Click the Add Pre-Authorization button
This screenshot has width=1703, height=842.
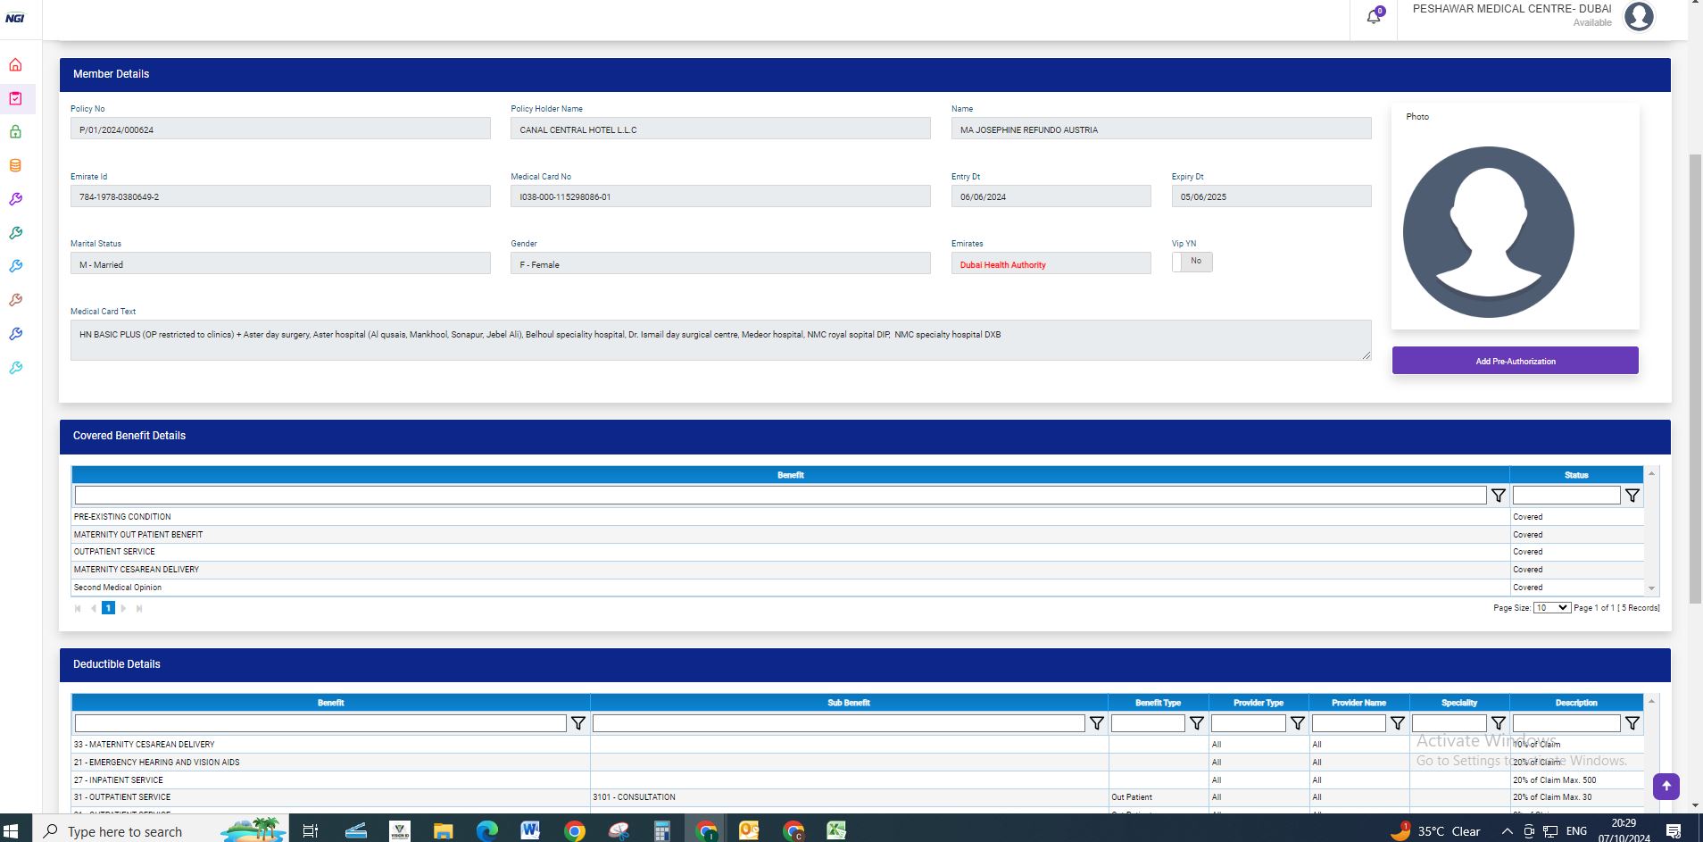(1515, 361)
